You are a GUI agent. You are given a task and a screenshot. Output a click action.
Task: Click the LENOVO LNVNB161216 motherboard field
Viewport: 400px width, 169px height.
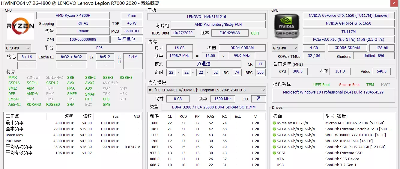[207, 17]
